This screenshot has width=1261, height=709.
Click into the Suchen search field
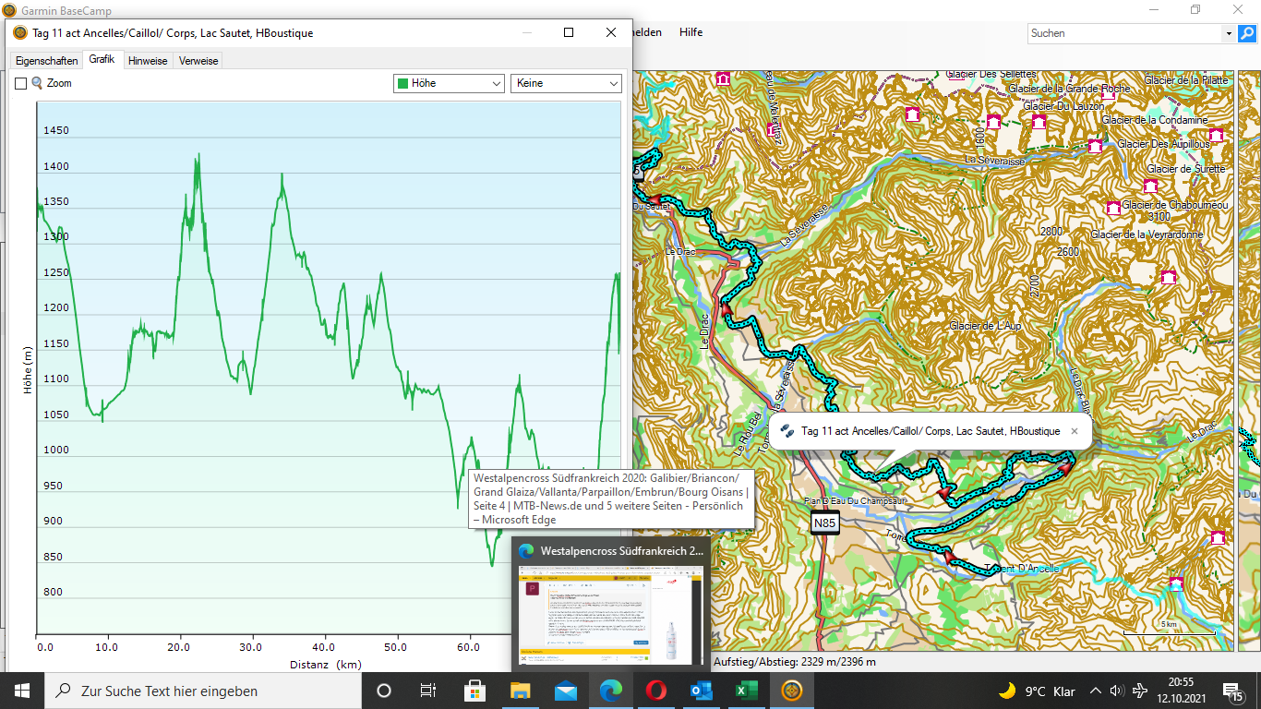pos(1125,33)
